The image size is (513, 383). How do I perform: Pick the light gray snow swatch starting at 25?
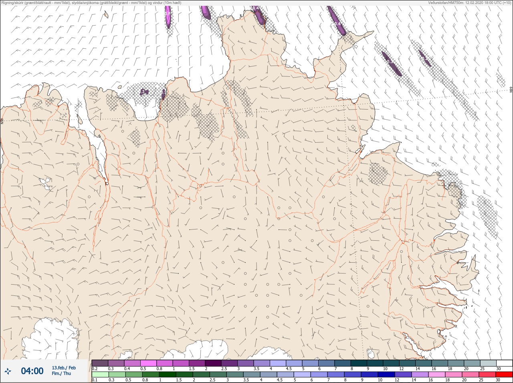point(488,363)
